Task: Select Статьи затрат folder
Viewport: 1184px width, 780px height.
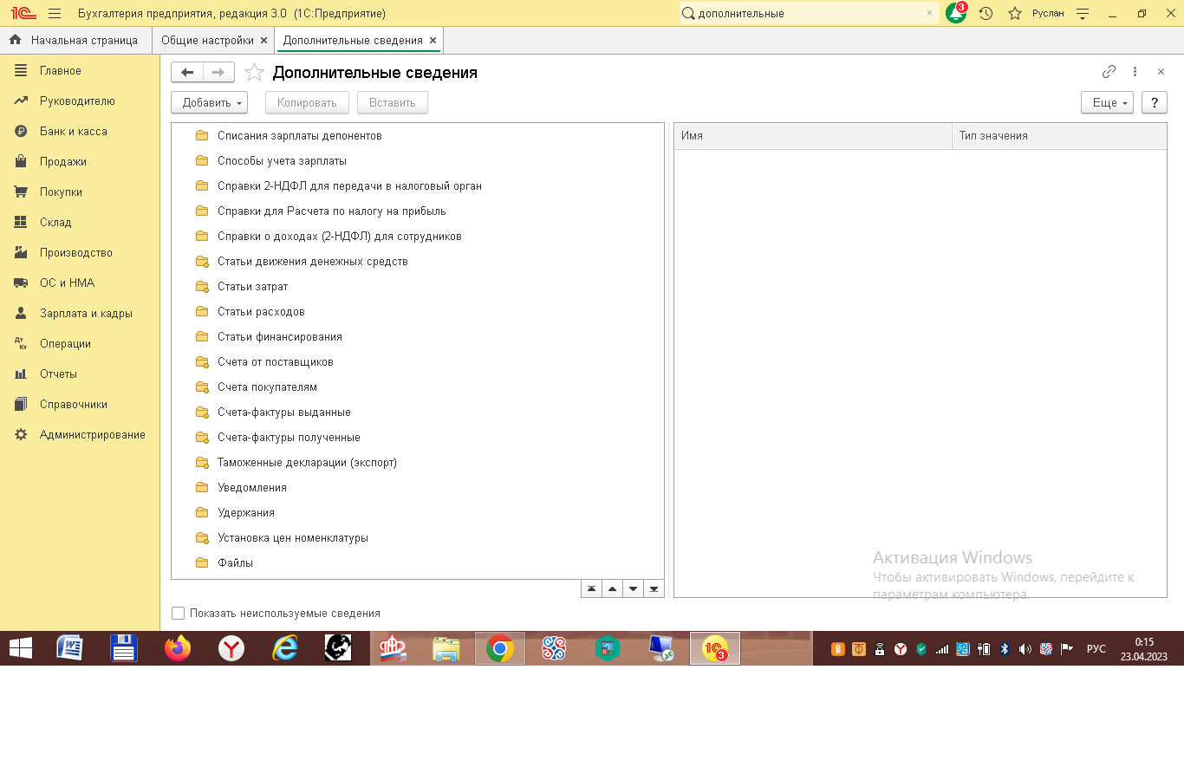Action: coord(252,286)
